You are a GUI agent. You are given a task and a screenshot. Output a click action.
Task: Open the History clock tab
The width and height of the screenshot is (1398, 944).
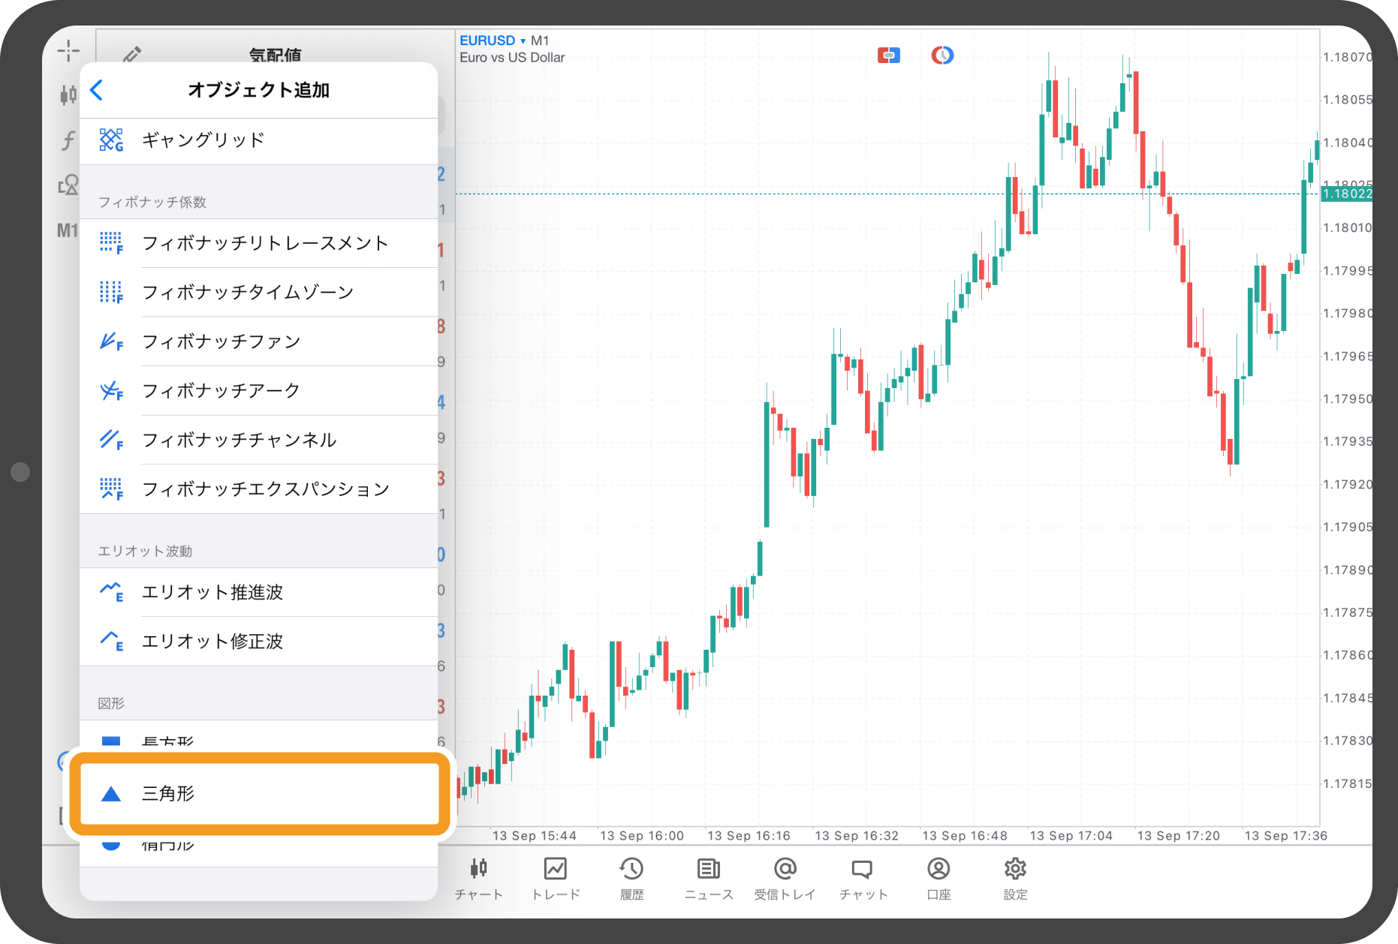[631, 877]
